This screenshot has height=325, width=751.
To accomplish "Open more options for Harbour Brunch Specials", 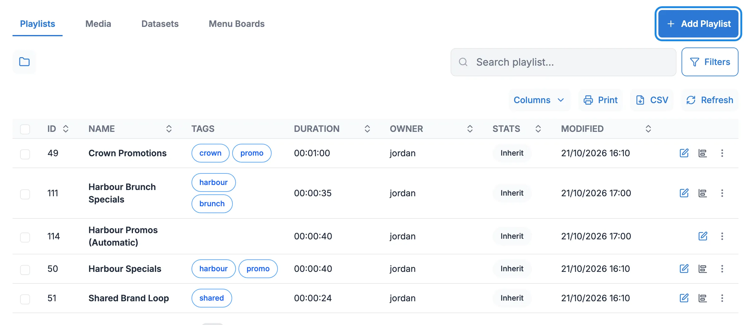I will coord(722,193).
